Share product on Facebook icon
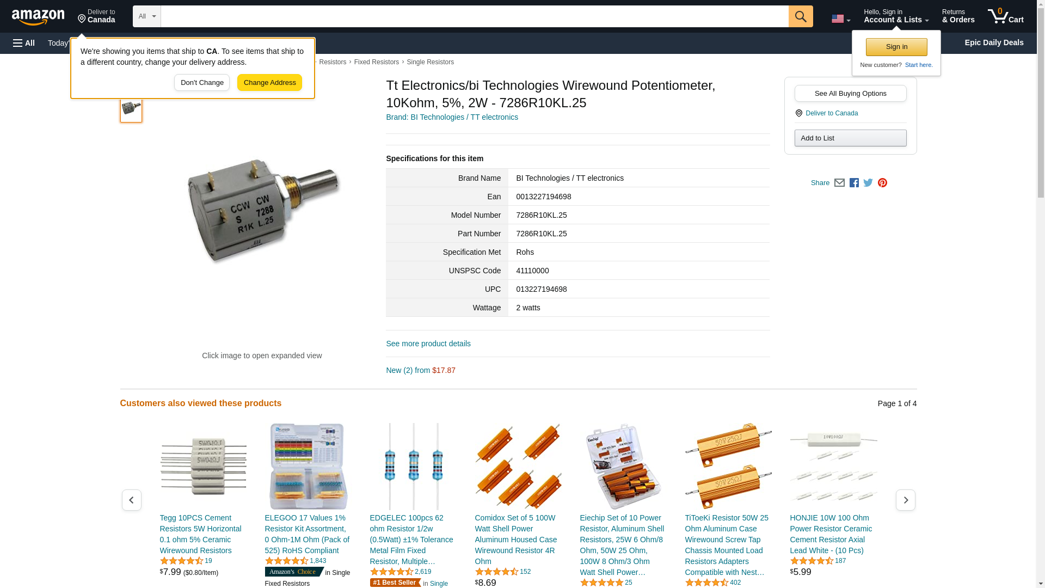Screen dimensions: 1045x588 point(854,183)
